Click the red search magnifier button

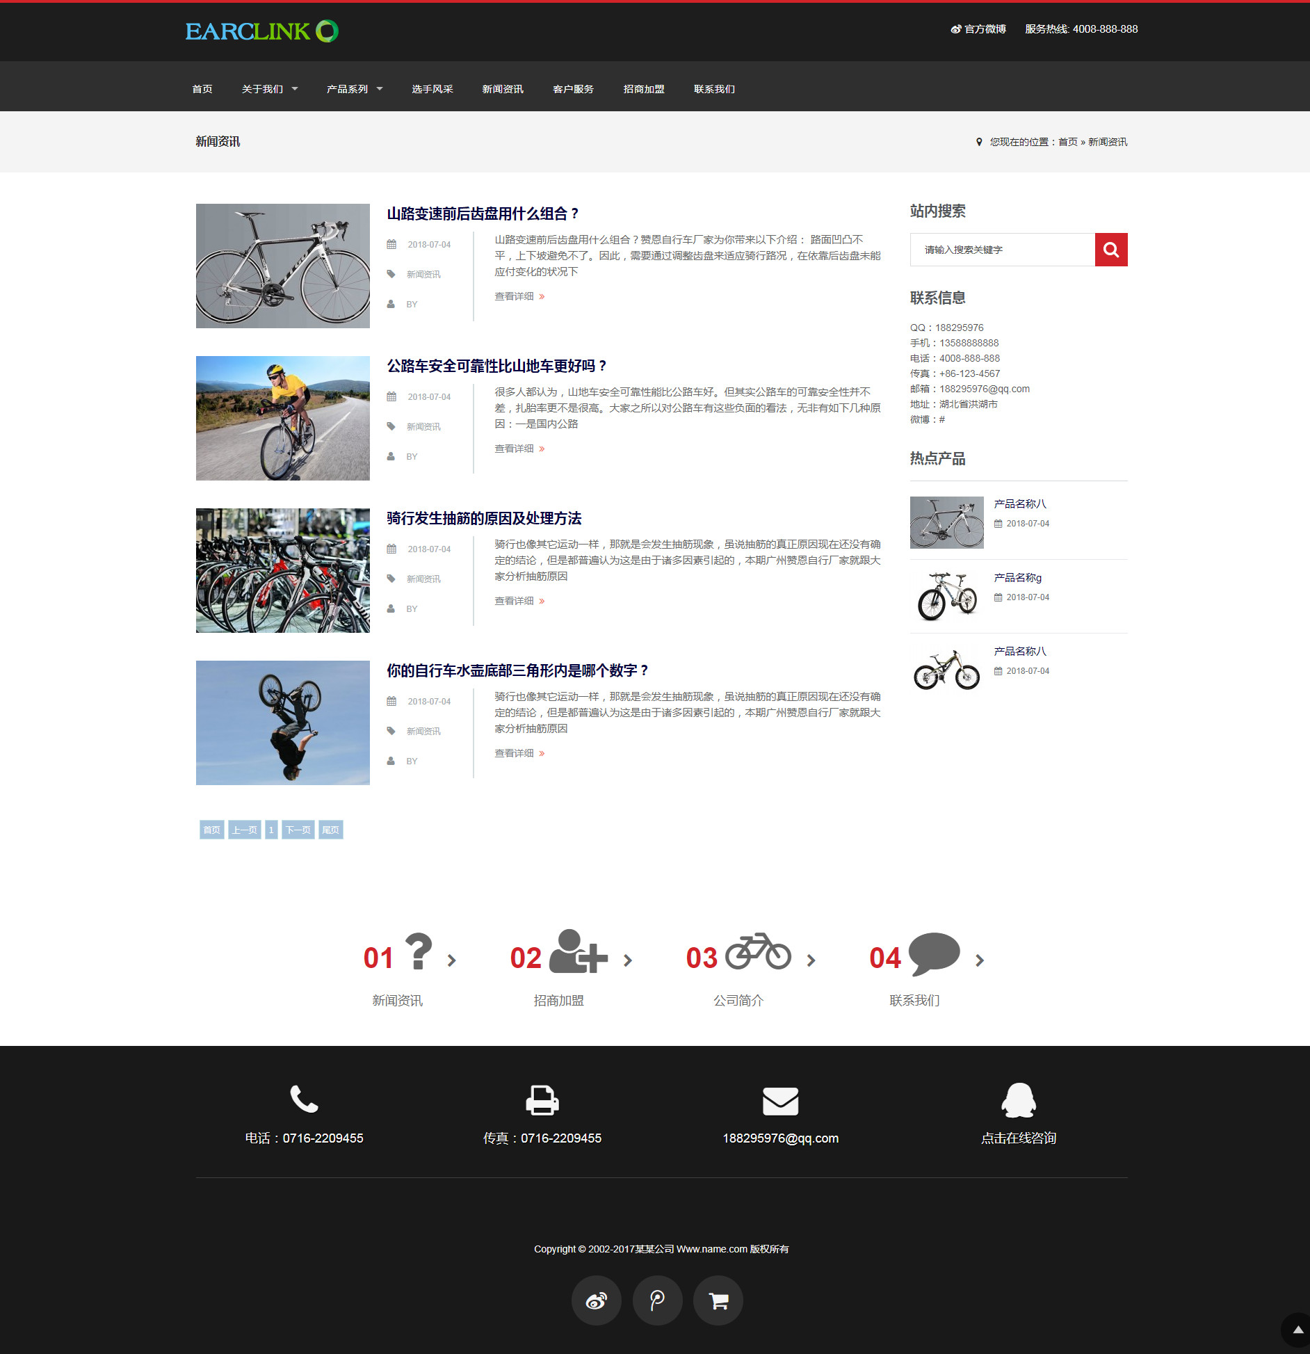1110,250
